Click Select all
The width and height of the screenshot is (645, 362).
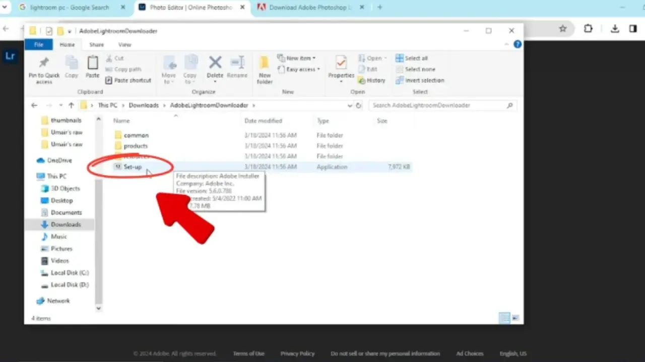pos(412,58)
